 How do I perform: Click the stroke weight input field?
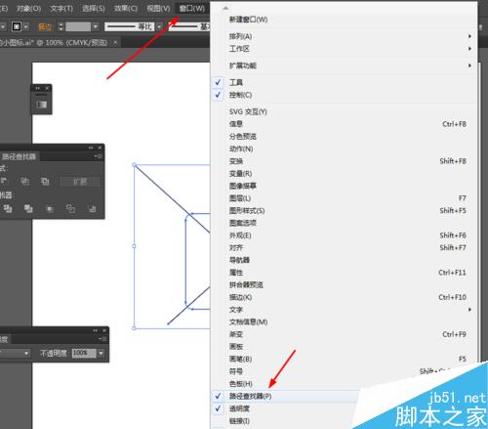78,26
